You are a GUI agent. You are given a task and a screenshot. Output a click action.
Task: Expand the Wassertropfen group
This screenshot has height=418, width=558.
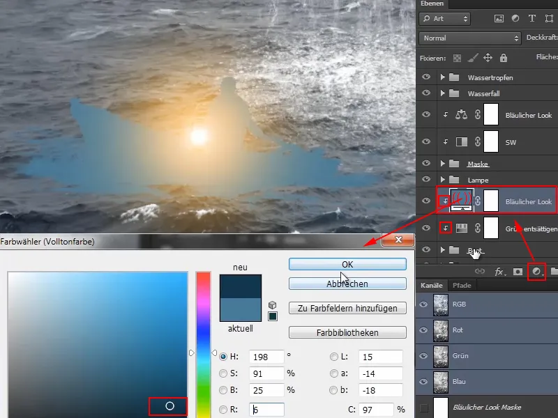[x=443, y=77]
